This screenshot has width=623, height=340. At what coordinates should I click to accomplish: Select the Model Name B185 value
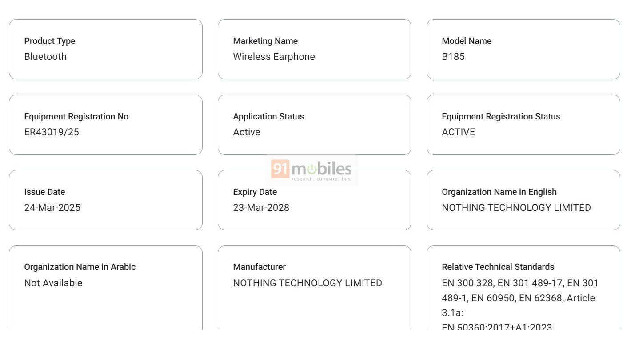(453, 57)
